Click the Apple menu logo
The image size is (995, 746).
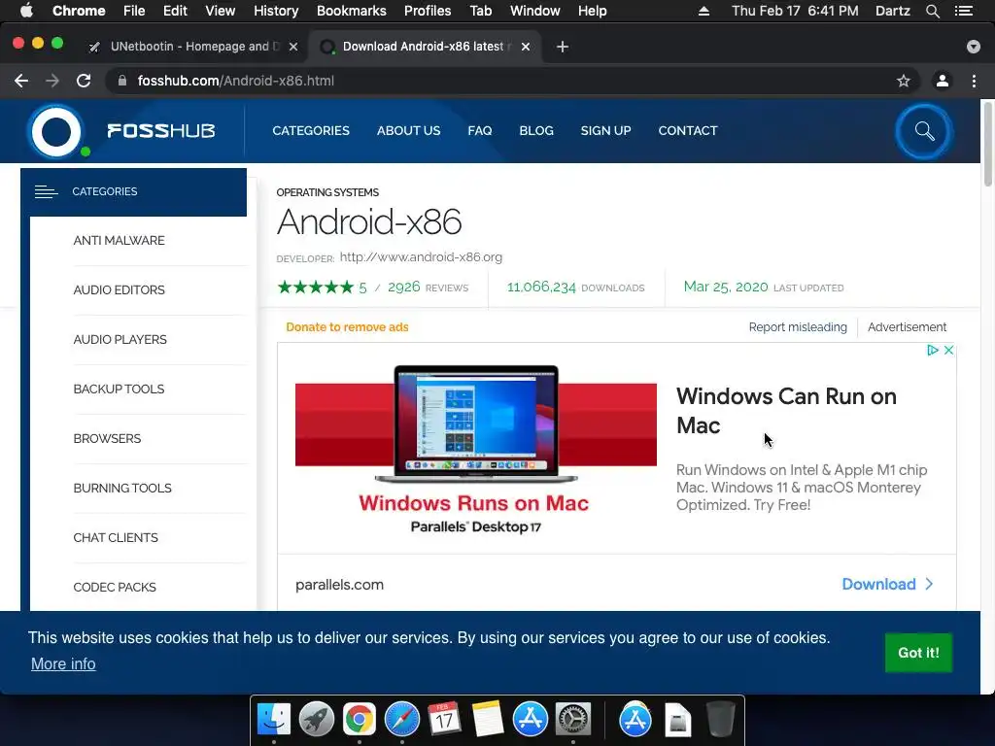point(26,11)
